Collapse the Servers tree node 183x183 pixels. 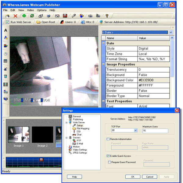pos(66,138)
